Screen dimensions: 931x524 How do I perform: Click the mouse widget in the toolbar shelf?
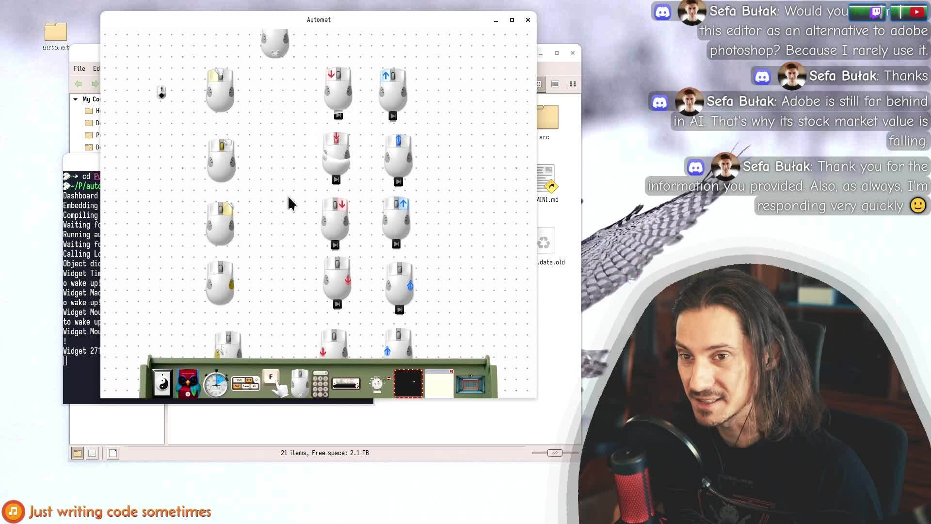[x=300, y=382]
